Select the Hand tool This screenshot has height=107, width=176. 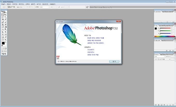[x=3, y=39]
